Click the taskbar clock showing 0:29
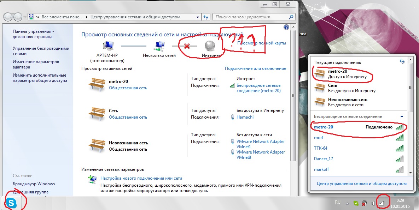This screenshot has height=210, width=419. click(400, 203)
